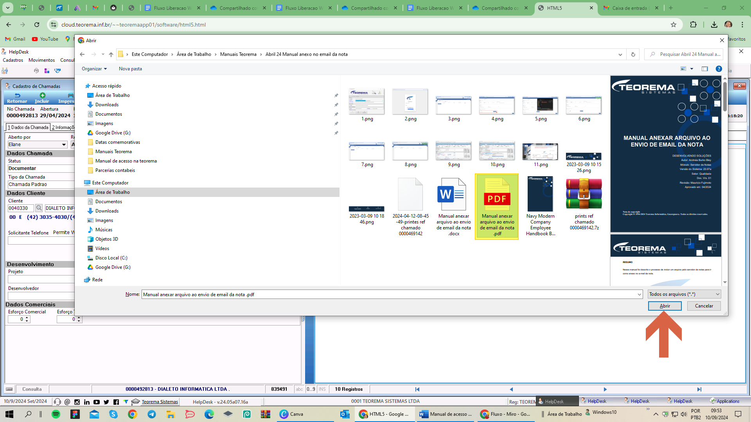The image size is (751, 422).
Task: Select Downloads under Acesso rápido
Action: (107, 105)
